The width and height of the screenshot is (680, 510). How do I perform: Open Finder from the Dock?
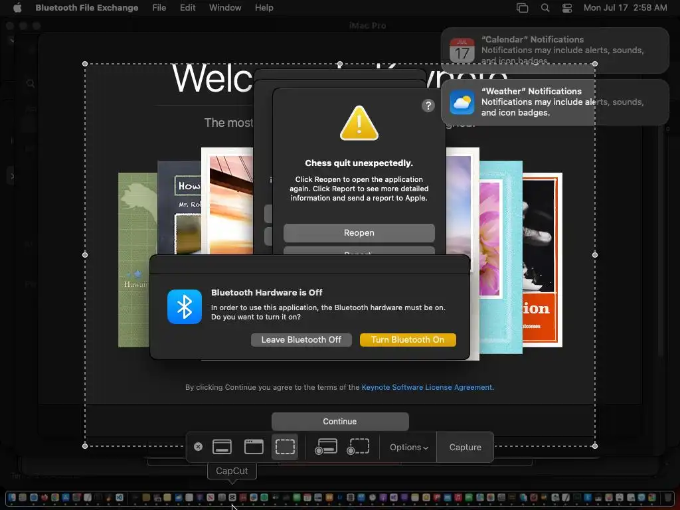[x=12, y=497]
